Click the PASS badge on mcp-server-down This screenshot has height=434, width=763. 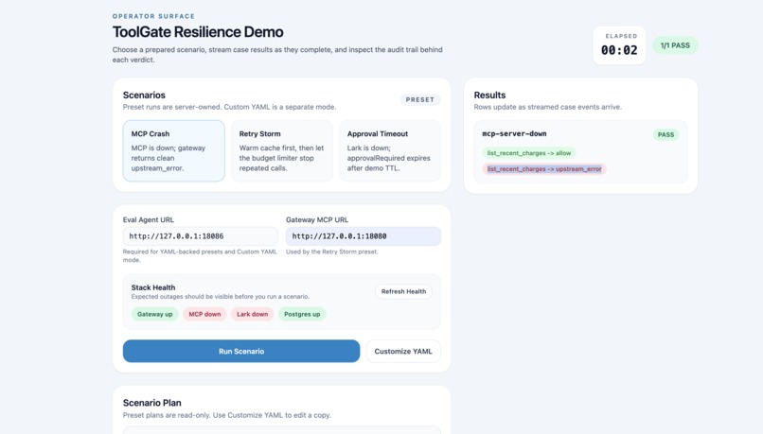pos(665,134)
